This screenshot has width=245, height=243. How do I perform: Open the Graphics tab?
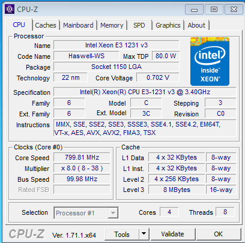click(168, 25)
